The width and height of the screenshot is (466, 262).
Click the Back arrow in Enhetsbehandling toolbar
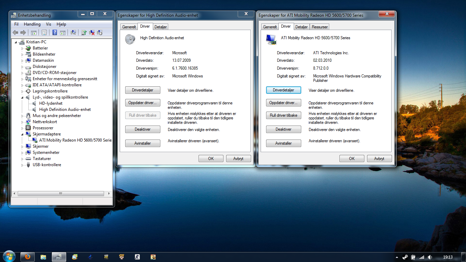point(15,32)
